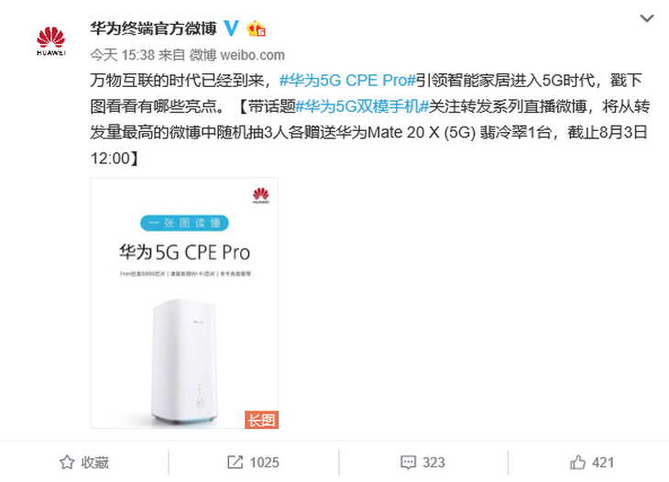Click the 今天 15:38 timestamp
The image size is (669, 482).
[x=122, y=55]
